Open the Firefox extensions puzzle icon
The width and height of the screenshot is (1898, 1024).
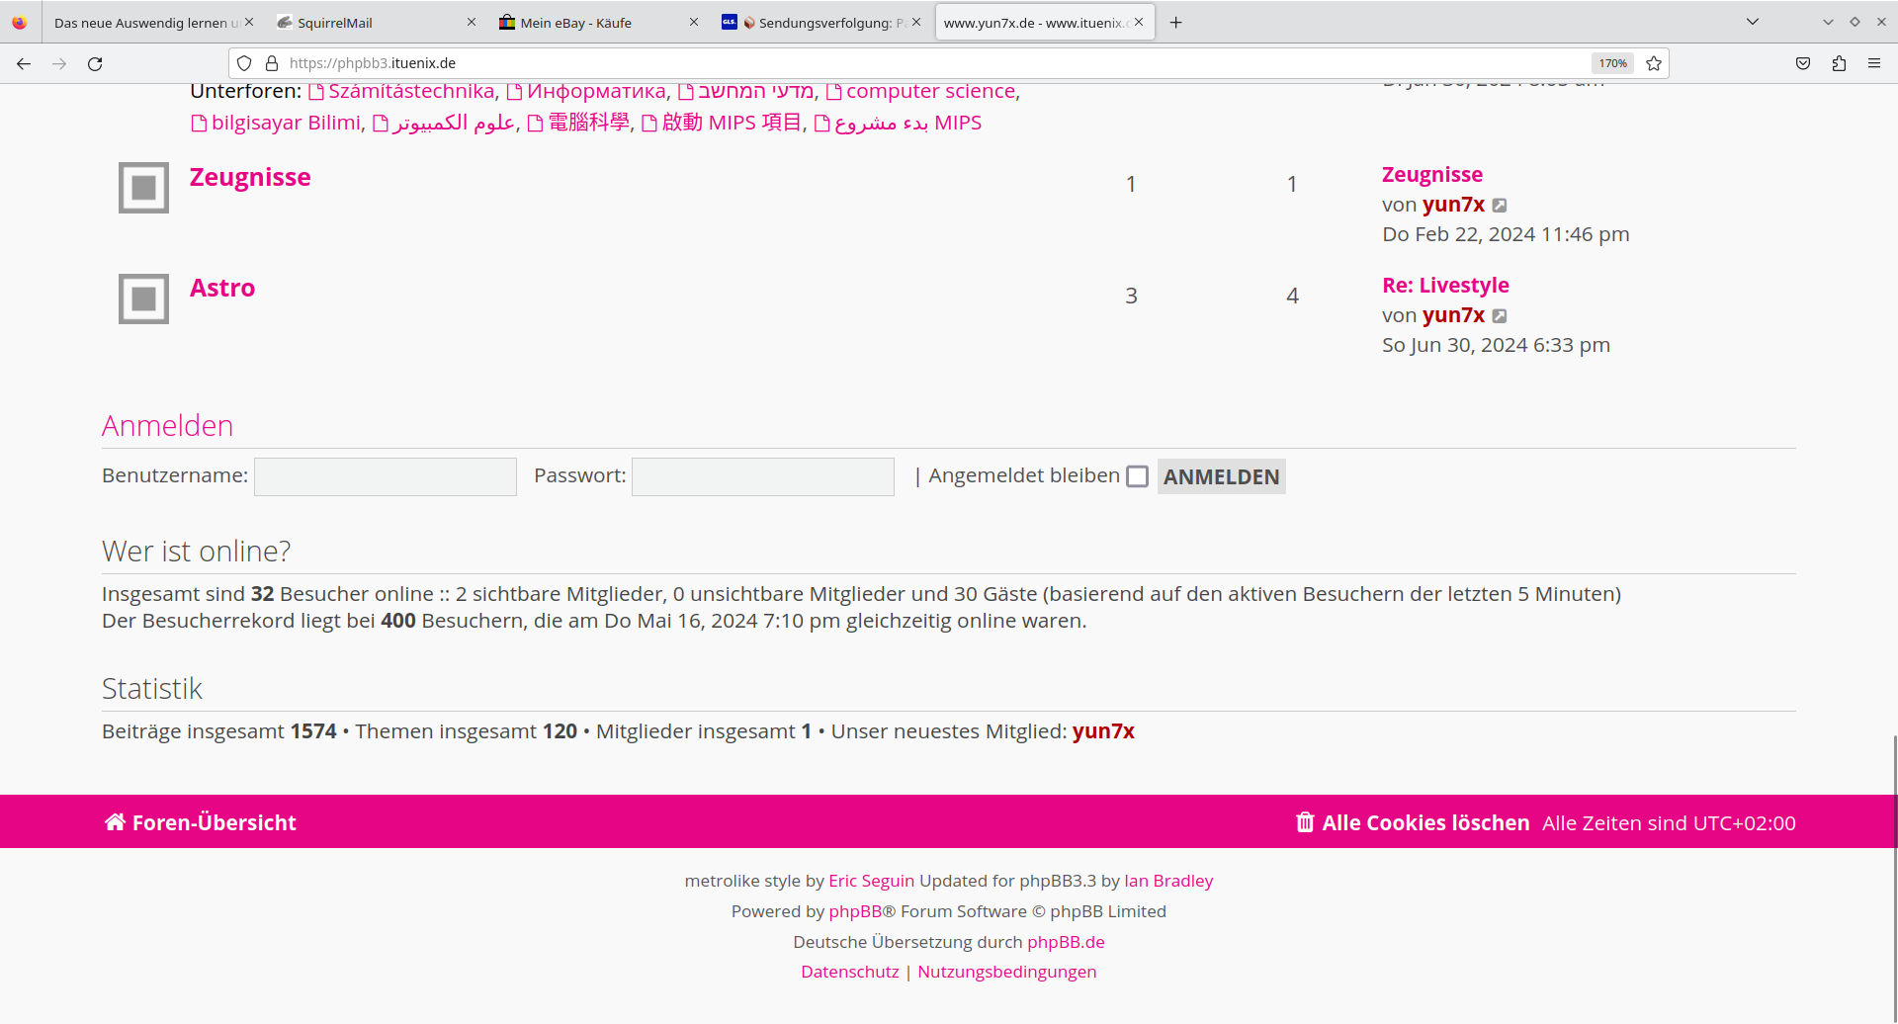[1839, 63]
